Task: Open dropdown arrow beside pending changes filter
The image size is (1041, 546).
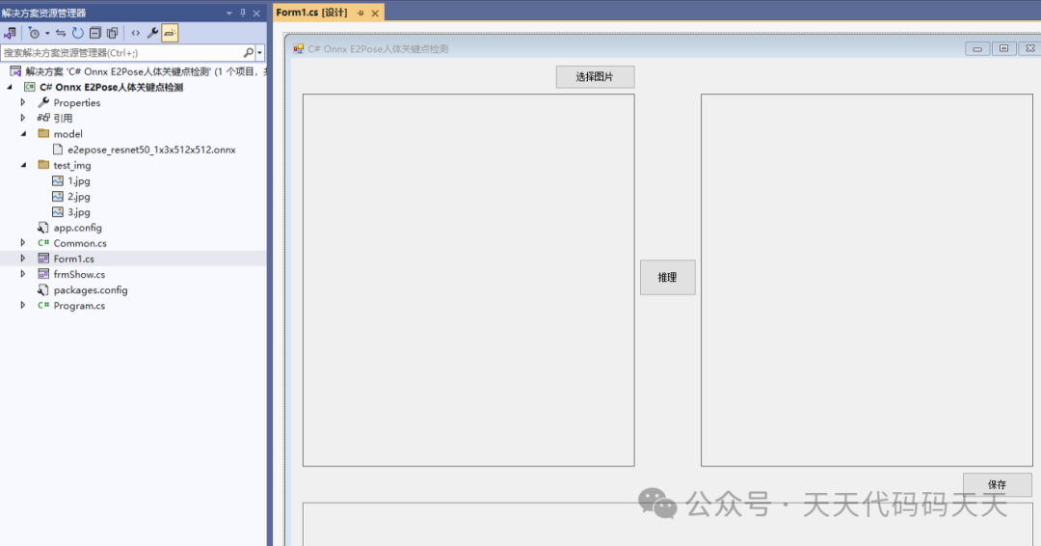Action: (47, 33)
